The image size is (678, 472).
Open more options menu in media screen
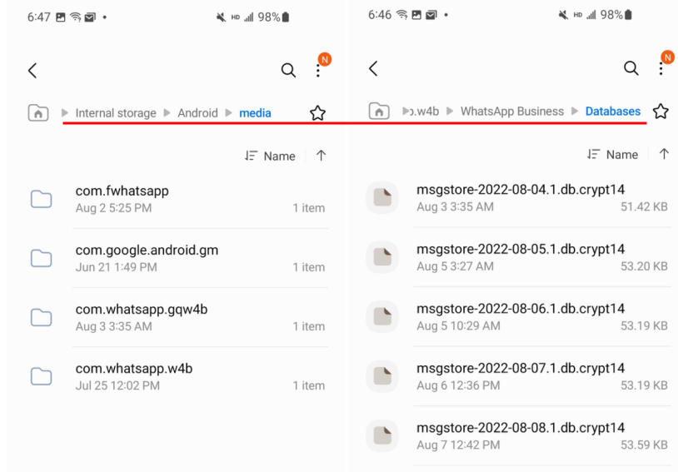pos(318,71)
